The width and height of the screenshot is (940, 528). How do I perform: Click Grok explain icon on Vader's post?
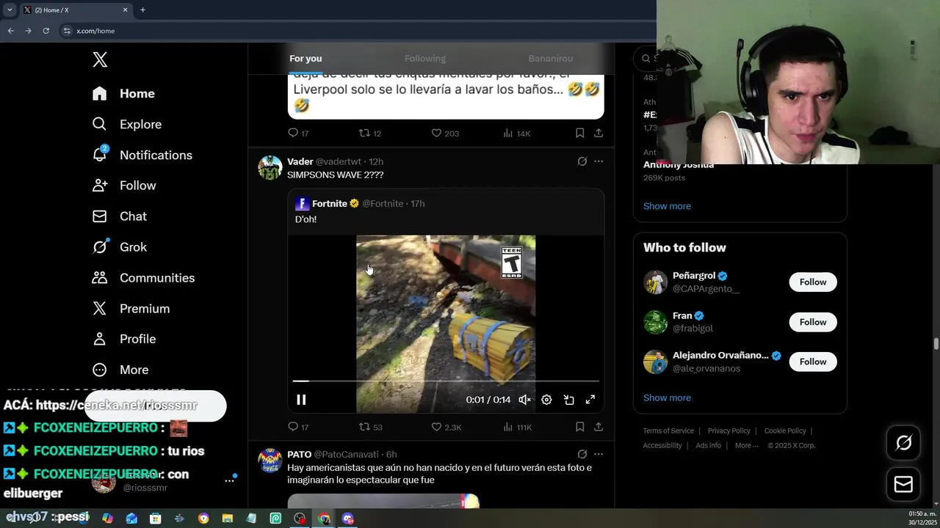pos(582,162)
